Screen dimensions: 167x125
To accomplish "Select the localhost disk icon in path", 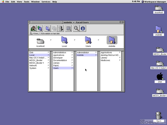I will (41, 42).
